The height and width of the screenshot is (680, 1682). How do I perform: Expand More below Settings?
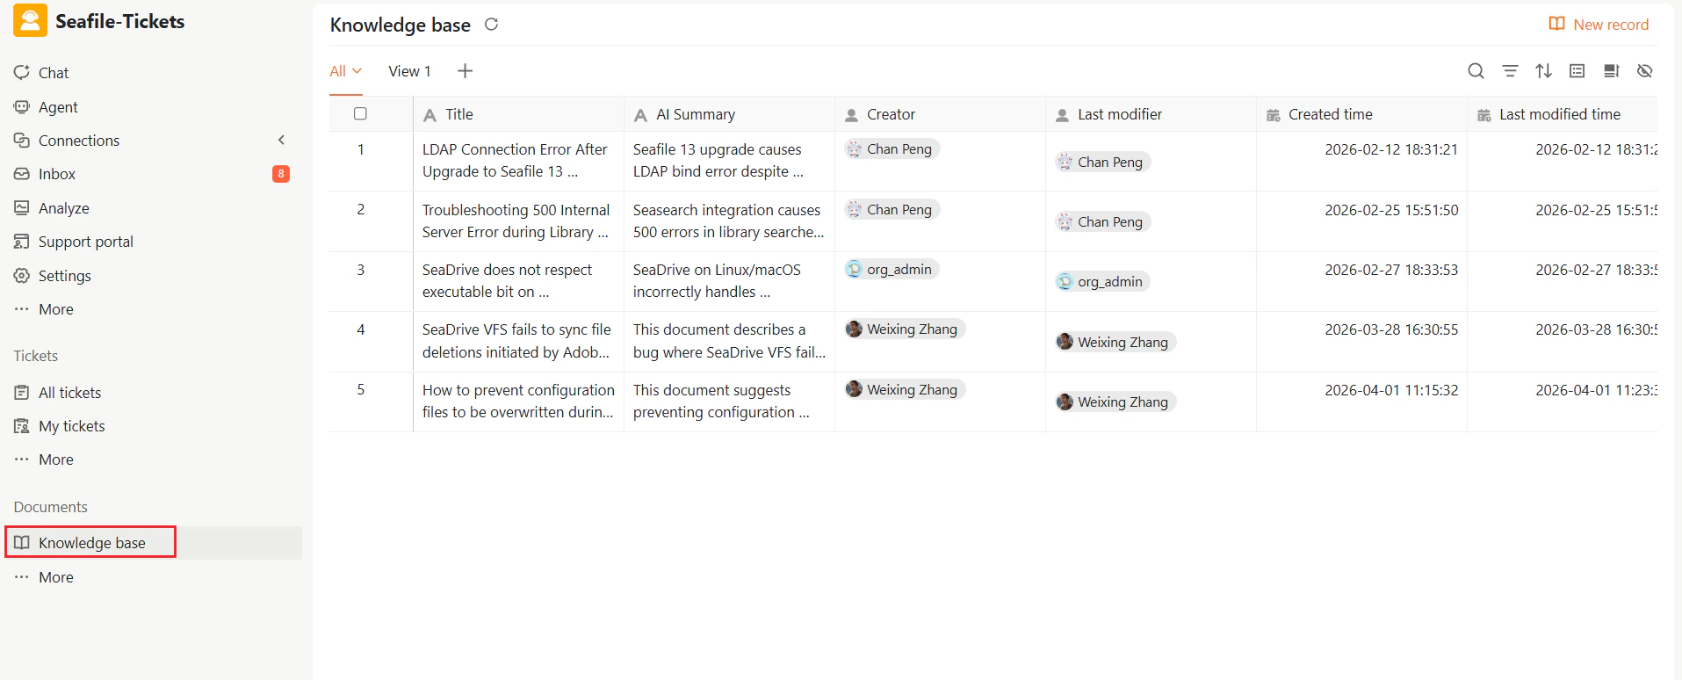pos(44,309)
